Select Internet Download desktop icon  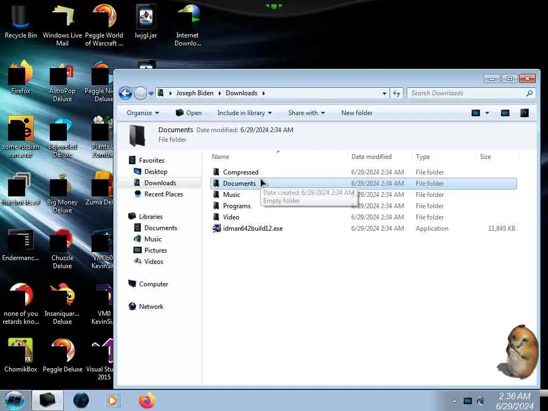[188, 25]
